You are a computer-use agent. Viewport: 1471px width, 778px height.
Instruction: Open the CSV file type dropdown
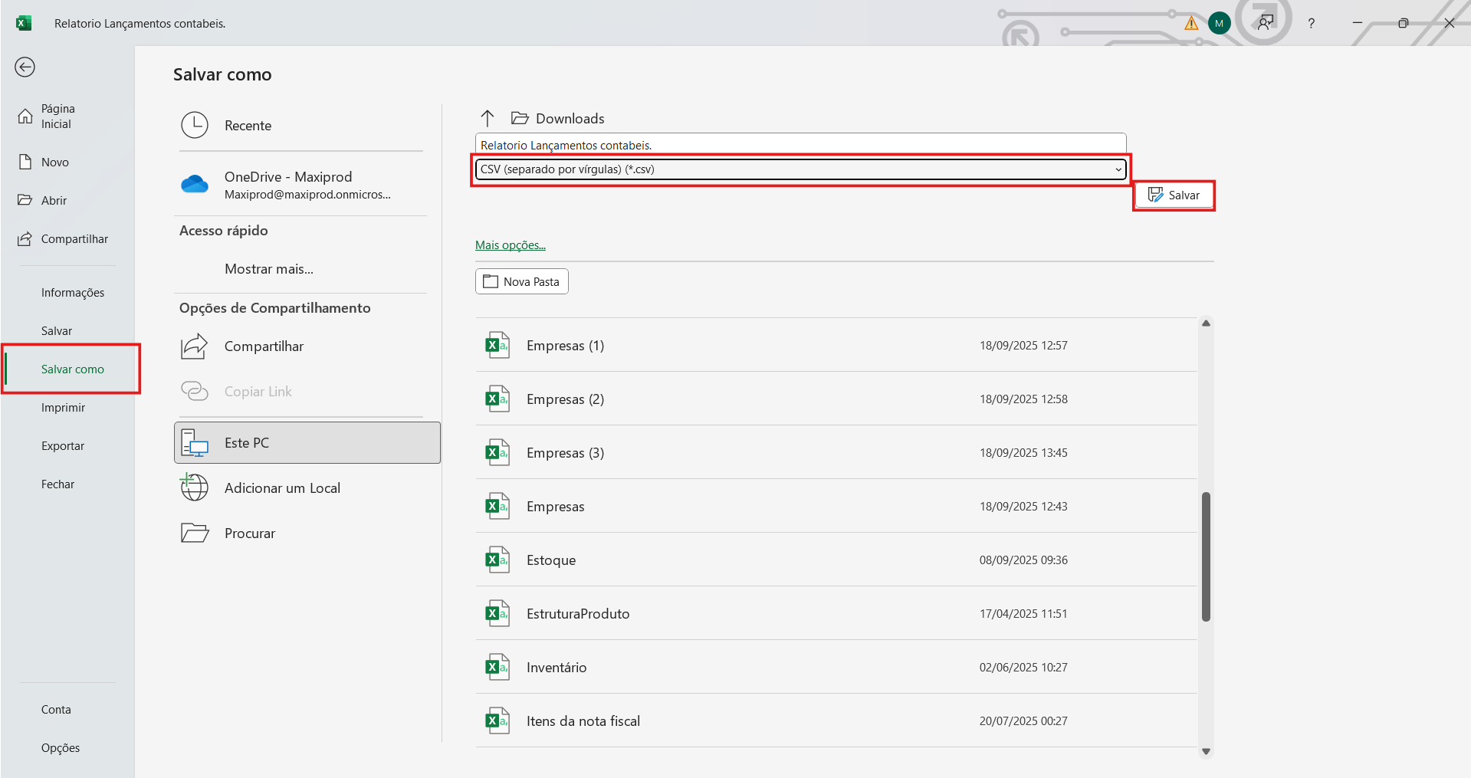pyautogui.click(x=800, y=169)
